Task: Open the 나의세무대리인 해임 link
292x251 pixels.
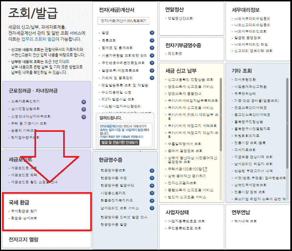Action: 251,45
